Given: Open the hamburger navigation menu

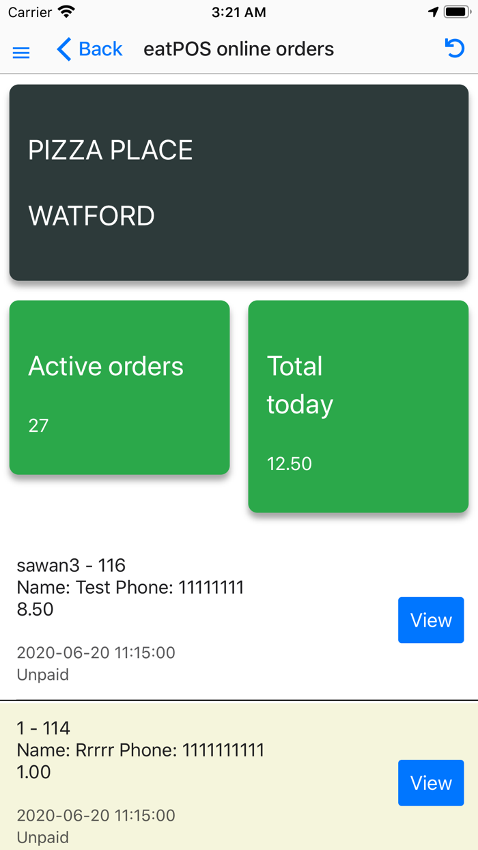Looking at the screenshot, I should 20,51.
